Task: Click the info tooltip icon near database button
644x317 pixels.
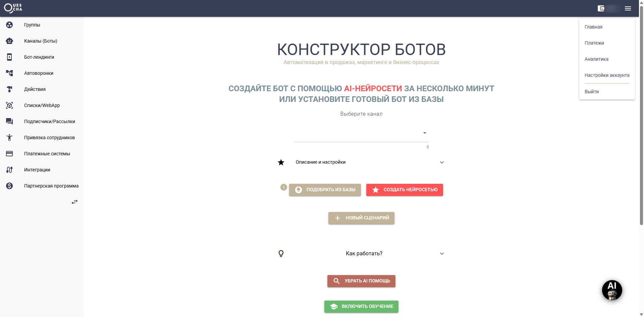Action: point(283,187)
